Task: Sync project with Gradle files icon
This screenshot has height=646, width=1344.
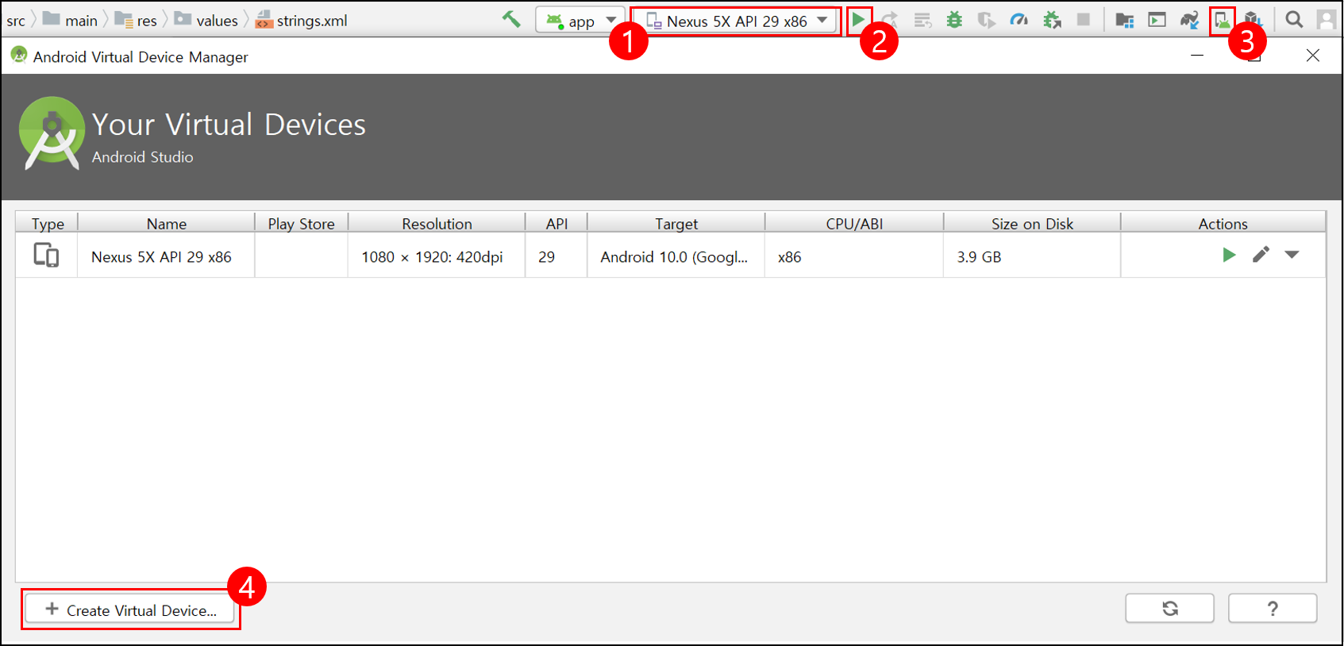Action: click(1189, 20)
